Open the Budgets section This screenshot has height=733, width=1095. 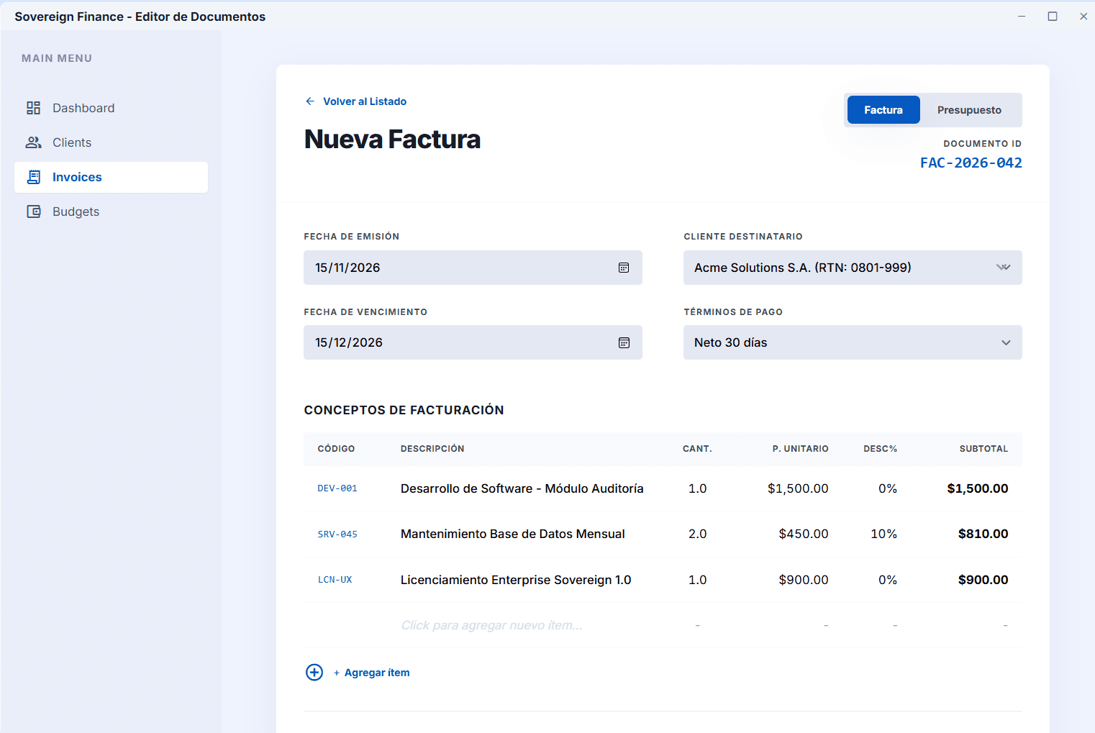pyautogui.click(x=111, y=211)
